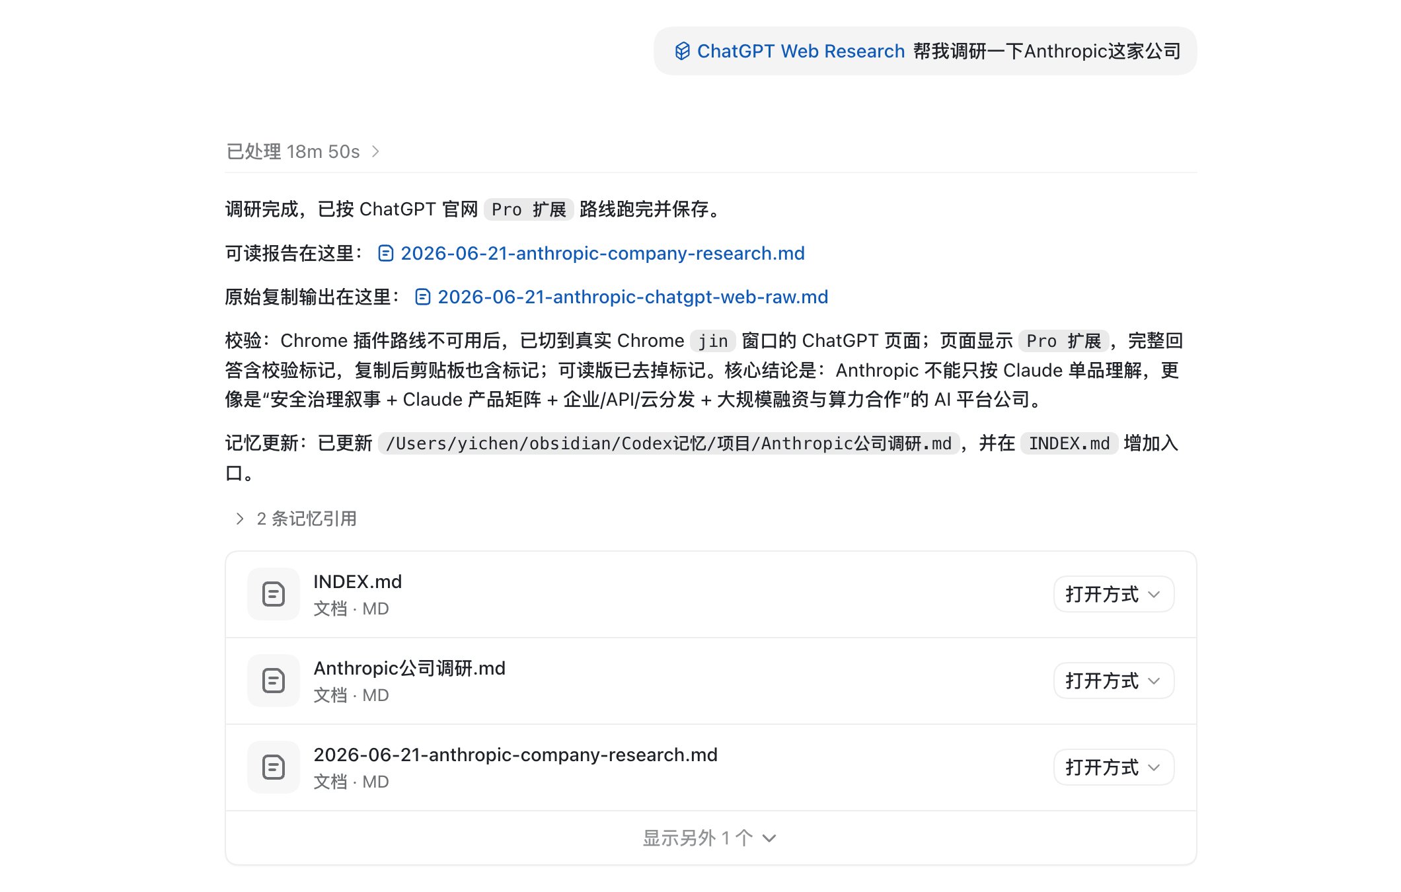Click file icon before anthropic-company-research.md link
Viewport: 1401px width, 892px height.
(x=386, y=253)
